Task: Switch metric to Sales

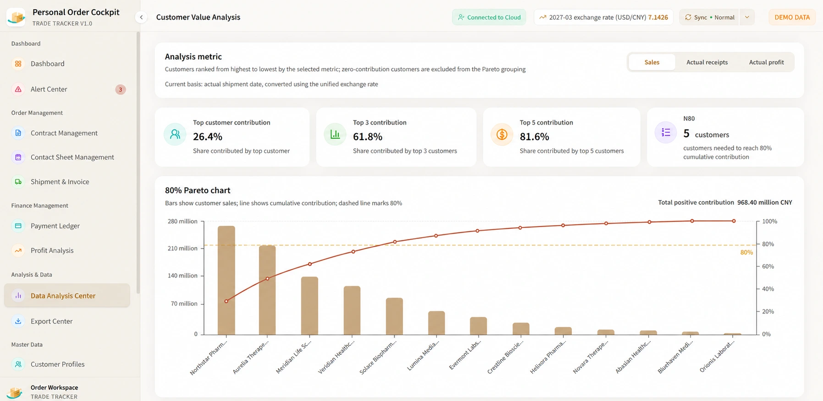Action: pos(652,62)
